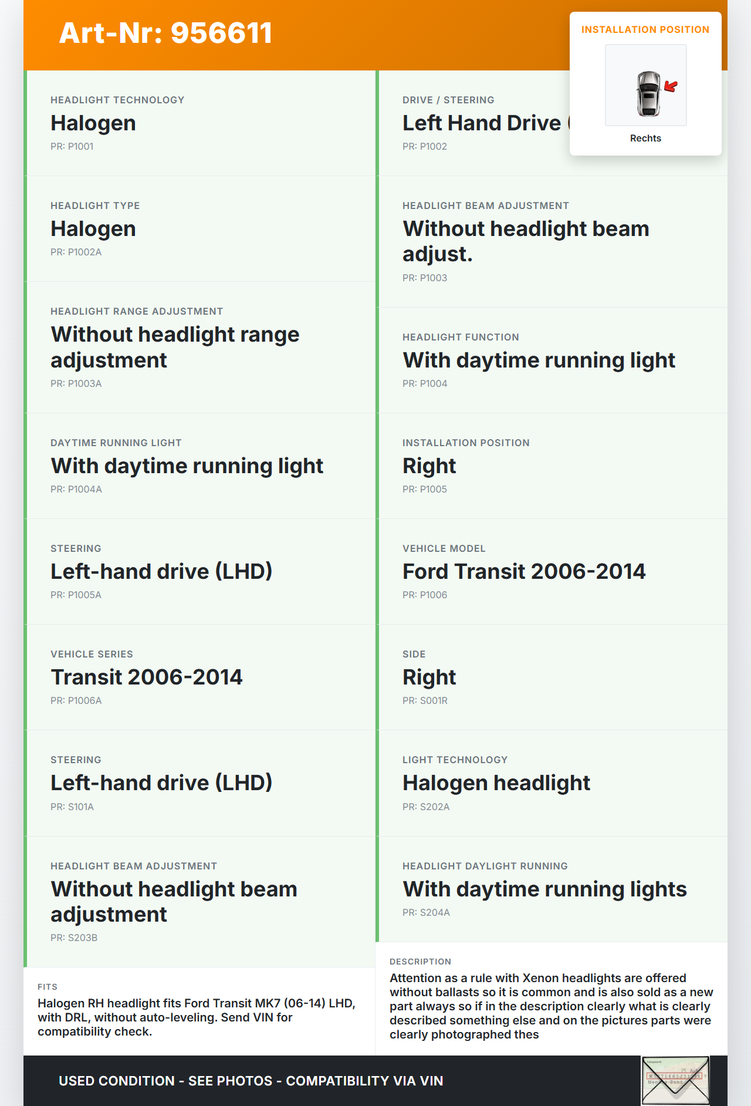Click the Fits compatibility text block
The height and width of the screenshot is (1106, 751).
coord(197,1017)
